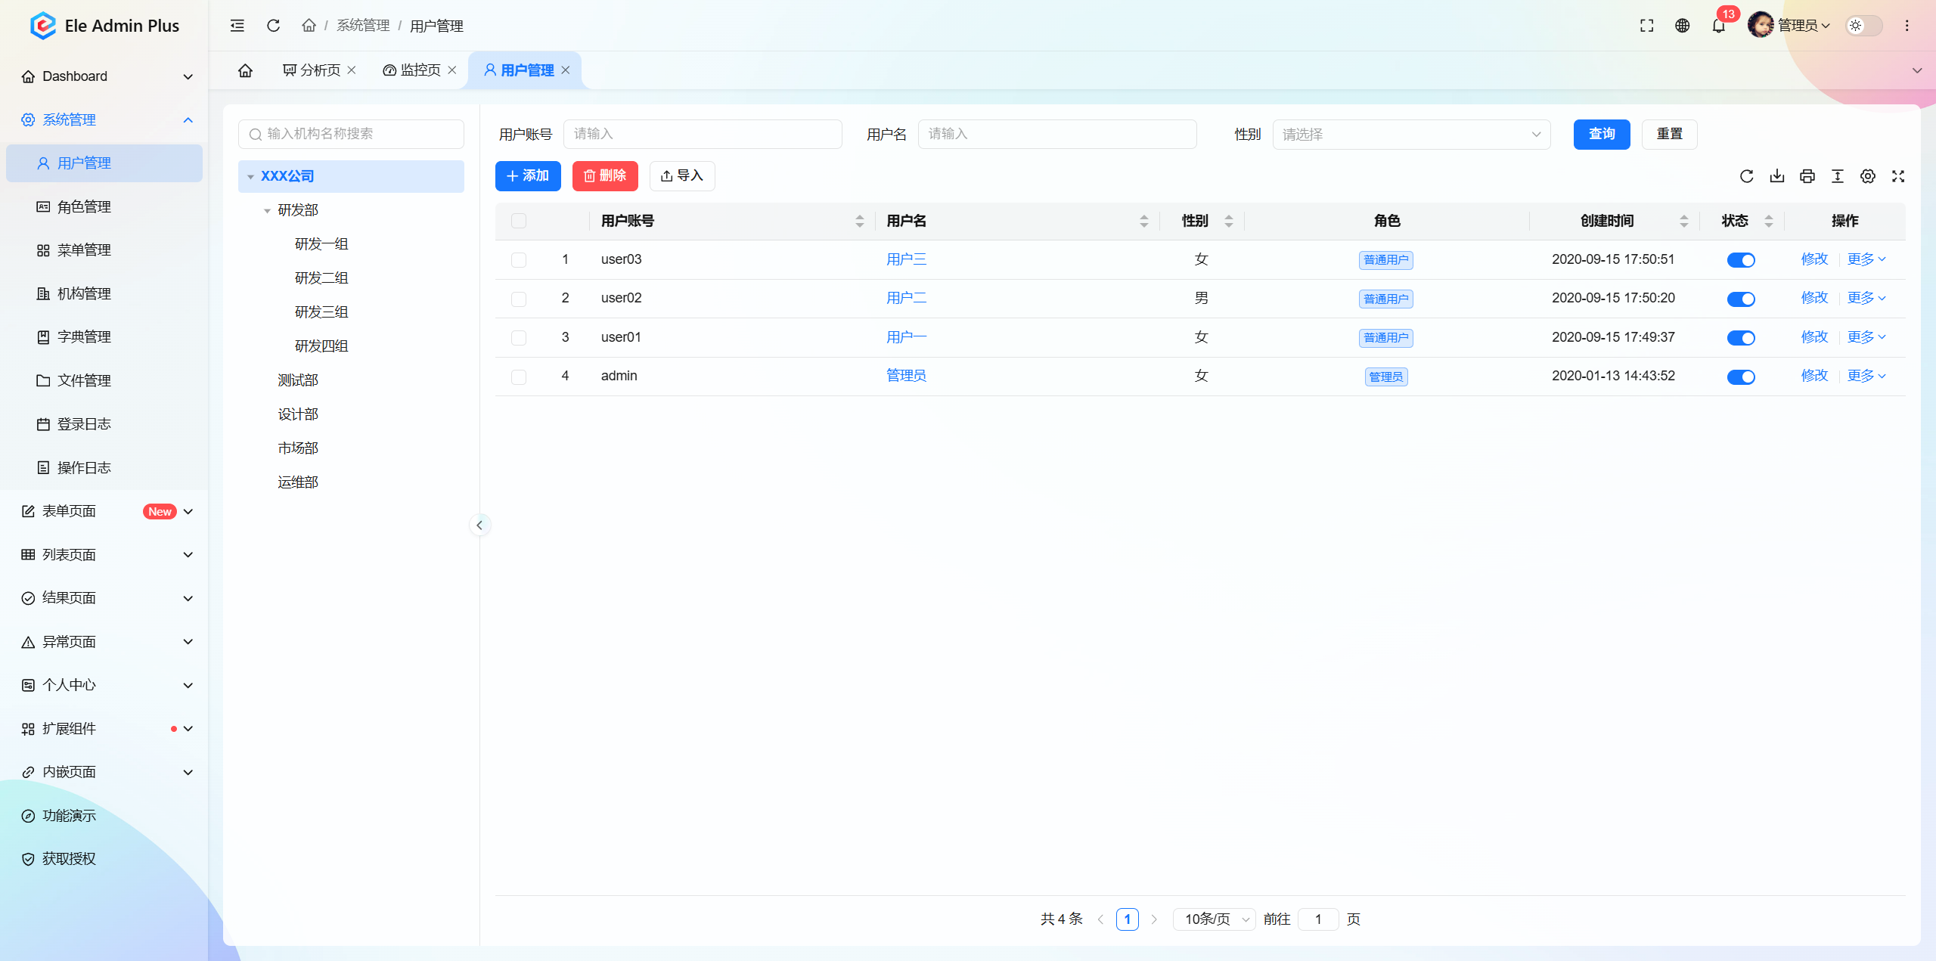Image resolution: width=1936 pixels, height=961 pixels.
Task: Open the 性别 select dropdown
Action: point(1411,135)
